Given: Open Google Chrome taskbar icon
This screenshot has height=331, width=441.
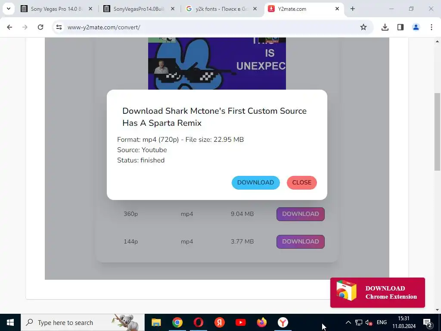Looking at the screenshot, I should coord(177,322).
